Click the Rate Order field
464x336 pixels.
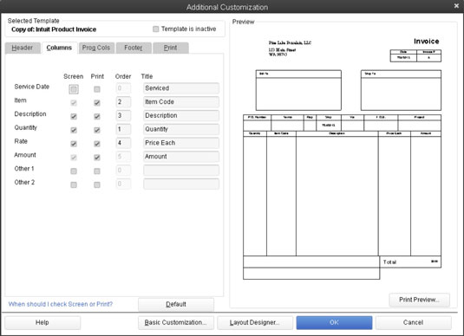(123, 143)
